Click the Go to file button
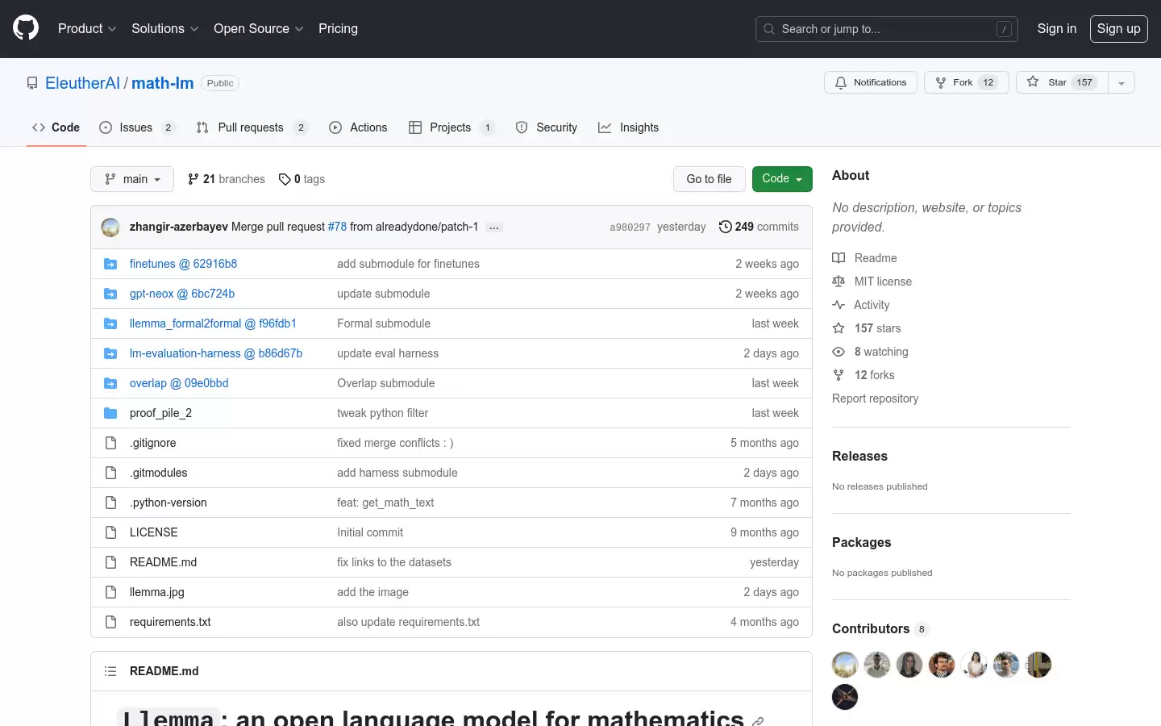The width and height of the screenshot is (1161, 726). [709, 179]
